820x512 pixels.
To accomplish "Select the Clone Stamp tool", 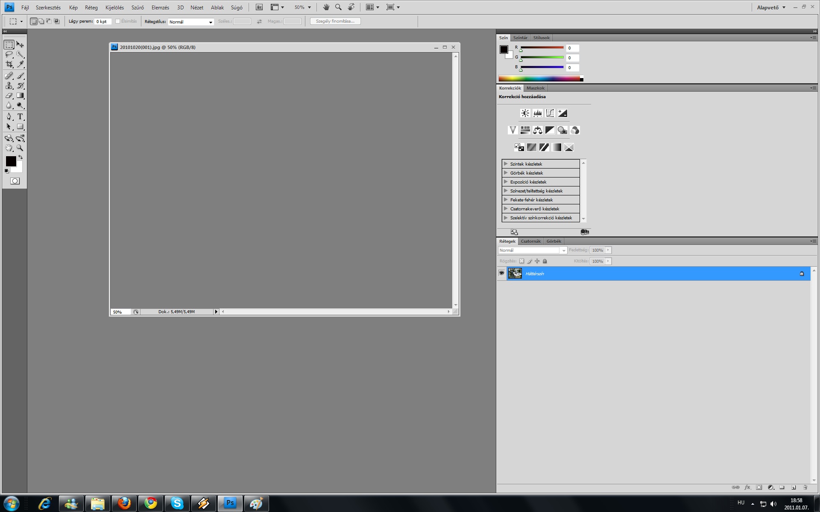I will tap(9, 86).
